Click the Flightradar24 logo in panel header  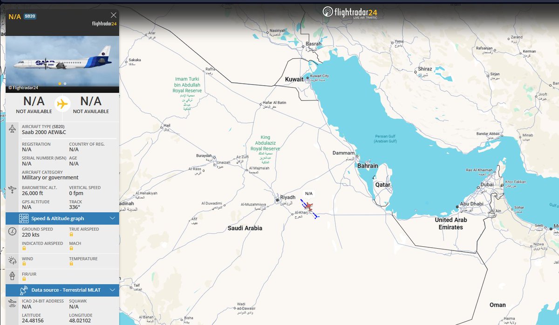104,24
